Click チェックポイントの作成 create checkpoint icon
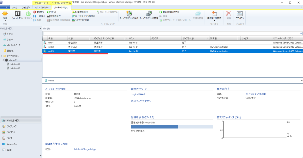Viewport: 303px width, 158px height. click(129, 14)
